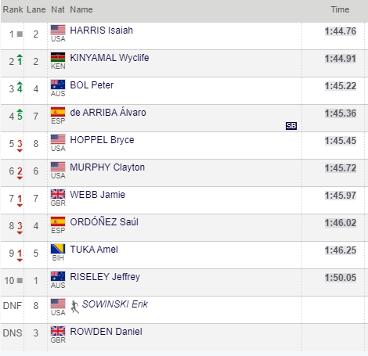Click the Kenya flag next to KINYAMAL Wyclife
This screenshot has height=356, width=368.
58,57
